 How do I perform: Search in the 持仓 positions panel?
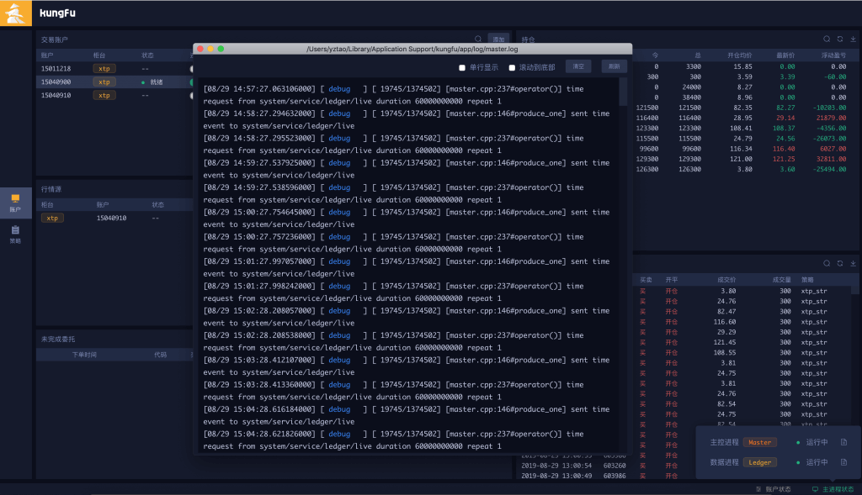(x=827, y=39)
